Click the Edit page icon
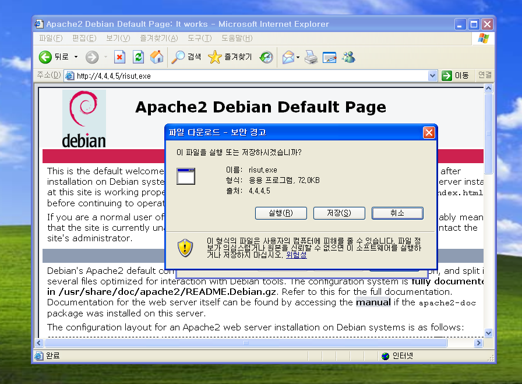This screenshot has height=384, width=522. pyautogui.click(x=330, y=57)
